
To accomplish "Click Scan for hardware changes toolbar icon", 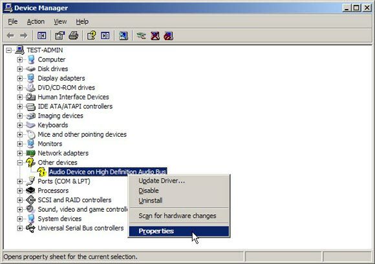I will (123, 36).
